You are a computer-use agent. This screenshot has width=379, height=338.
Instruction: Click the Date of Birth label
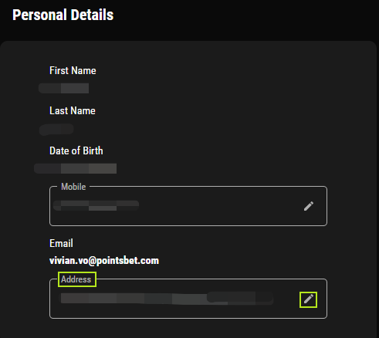(x=76, y=150)
